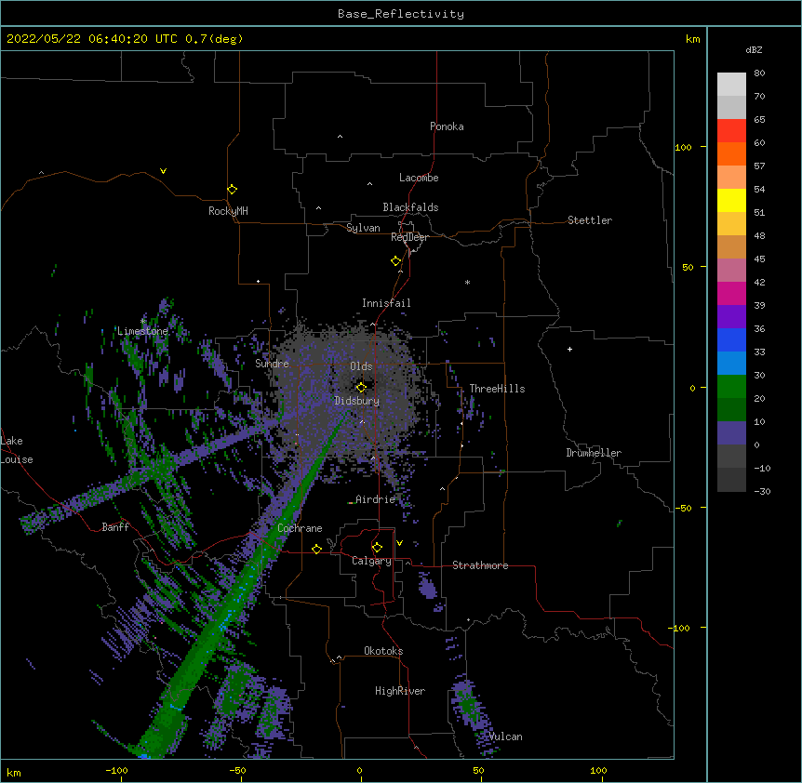This screenshot has width=802, height=783.
Task: Pick the purple 36-39 dBZ legend swatch
Action: tap(731, 317)
